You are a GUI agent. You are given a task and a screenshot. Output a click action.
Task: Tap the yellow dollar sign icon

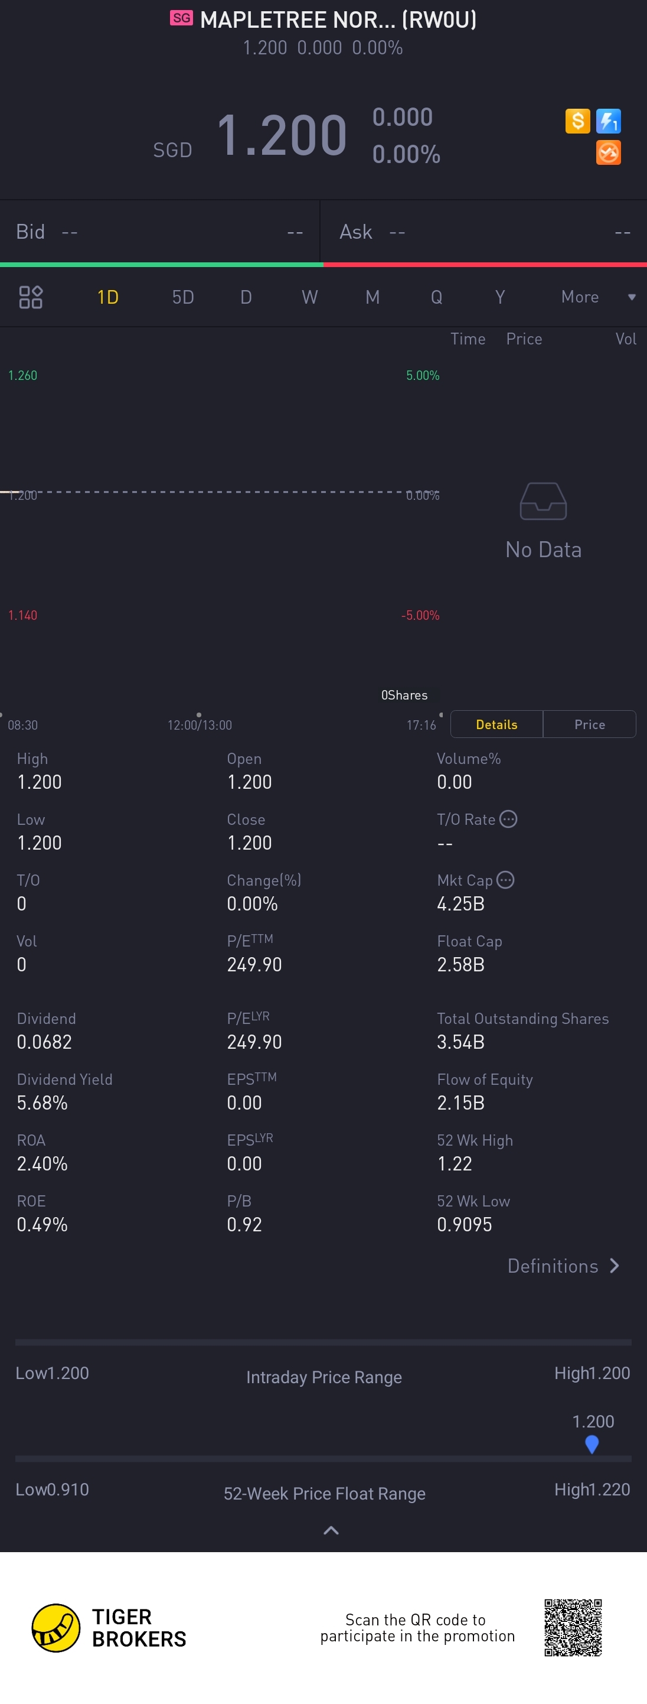(577, 121)
